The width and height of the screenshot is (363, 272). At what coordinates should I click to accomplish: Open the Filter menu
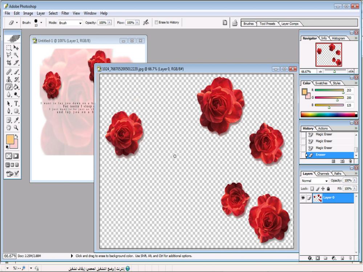[65, 13]
